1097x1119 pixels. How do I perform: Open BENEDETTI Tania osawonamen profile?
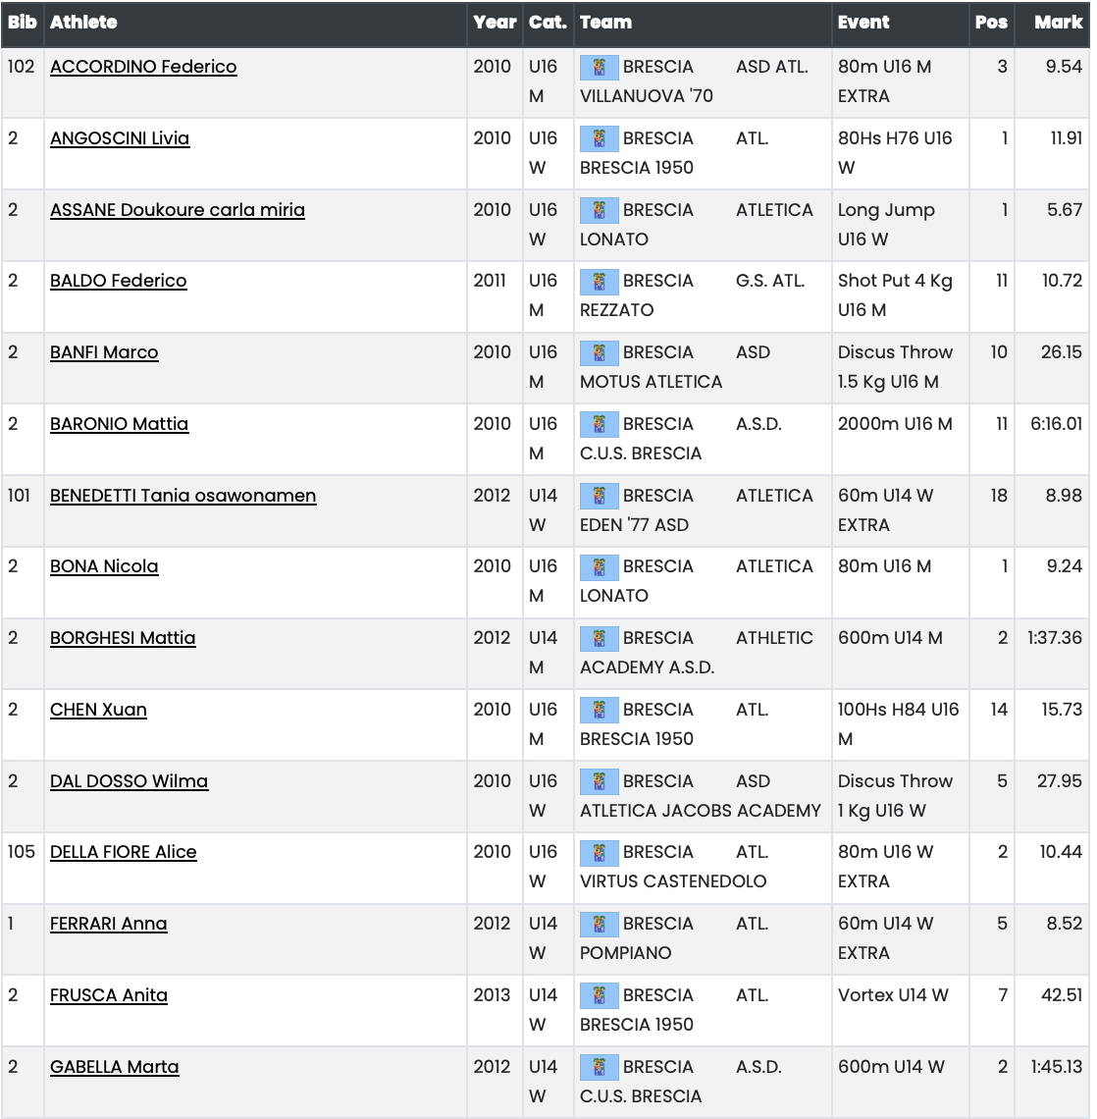coord(183,496)
